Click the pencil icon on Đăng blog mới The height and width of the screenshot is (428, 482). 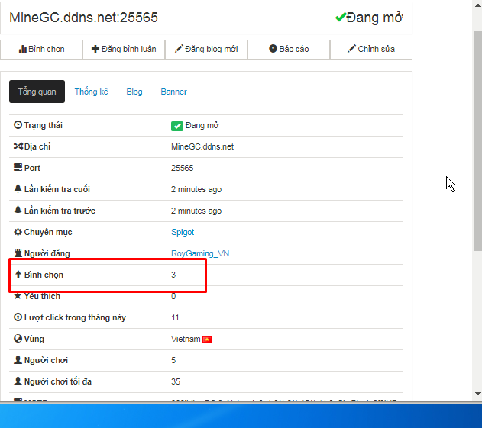(179, 49)
